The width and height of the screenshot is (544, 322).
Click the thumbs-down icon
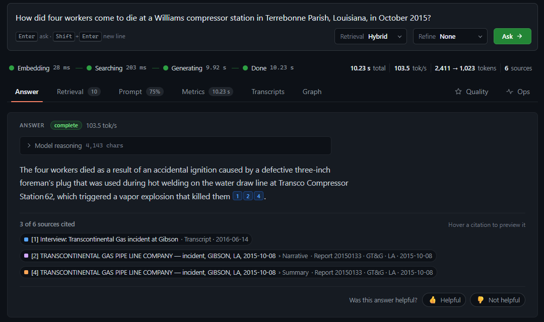481,300
